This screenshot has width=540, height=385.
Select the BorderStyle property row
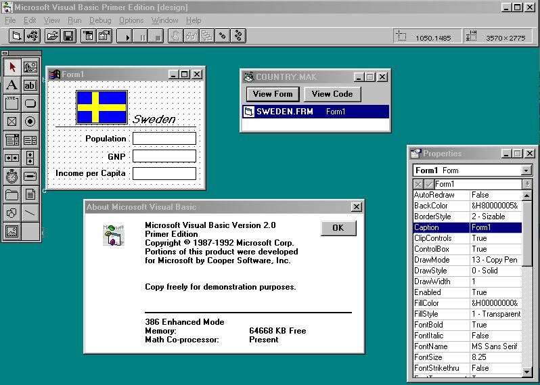tap(468, 217)
